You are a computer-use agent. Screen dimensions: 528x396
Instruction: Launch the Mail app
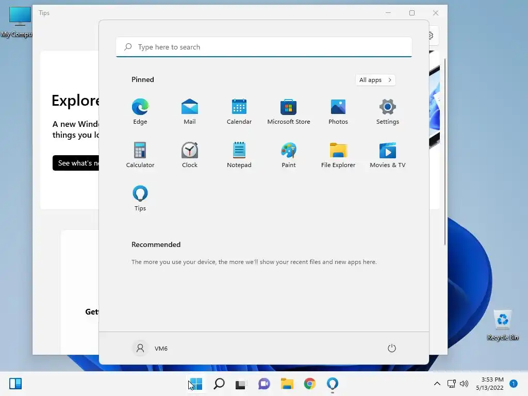click(190, 112)
